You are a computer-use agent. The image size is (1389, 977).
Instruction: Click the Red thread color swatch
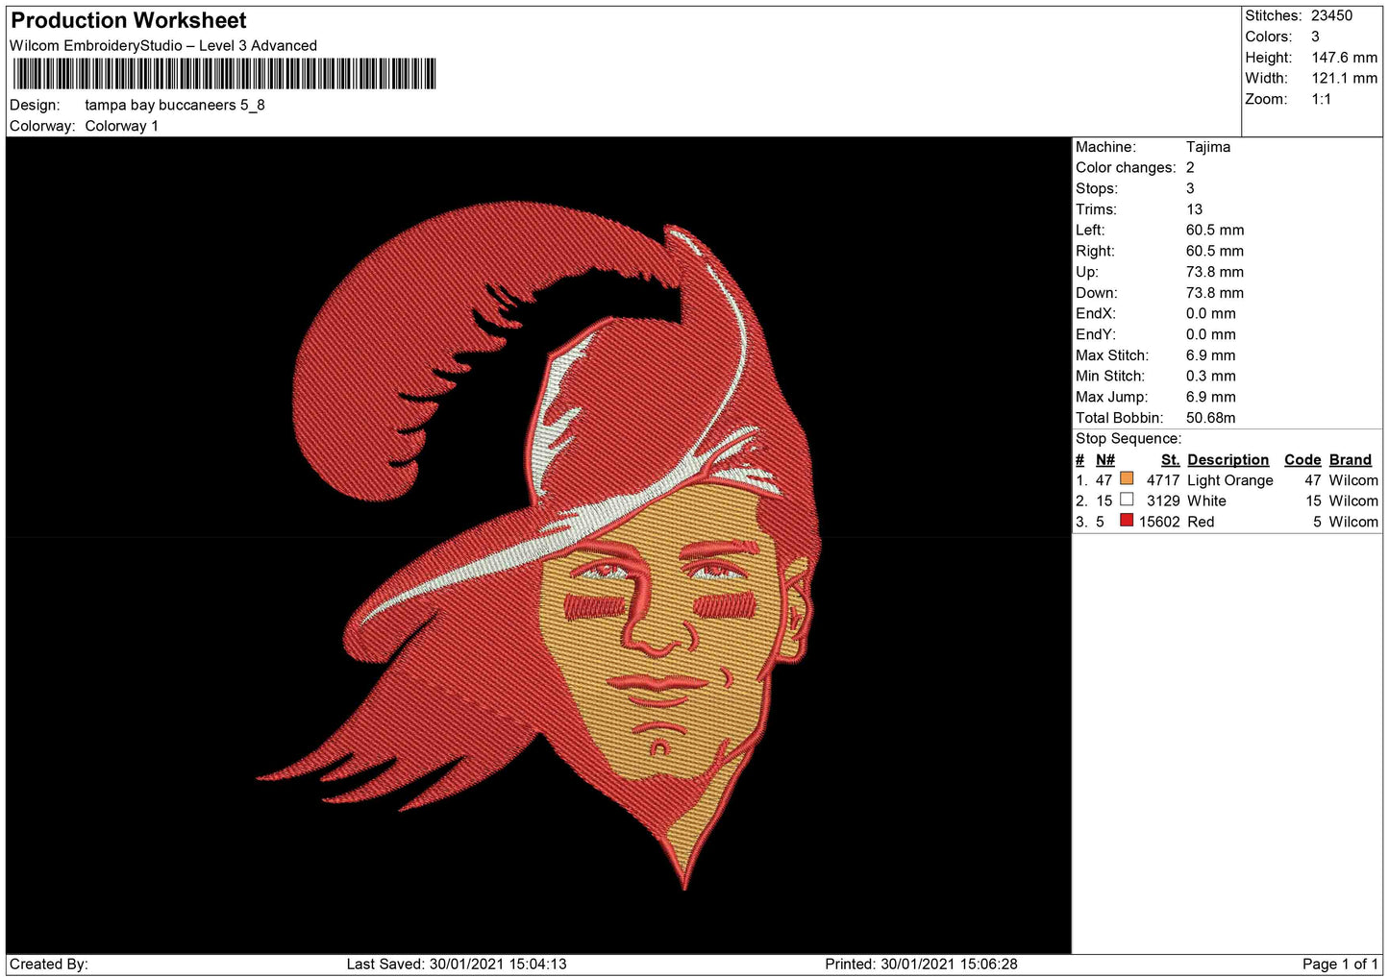pos(1127,521)
